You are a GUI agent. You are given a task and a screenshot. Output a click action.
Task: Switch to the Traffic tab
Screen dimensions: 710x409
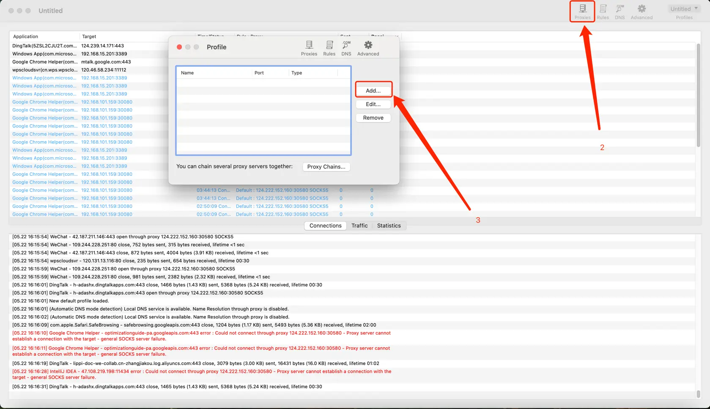[359, 226]
